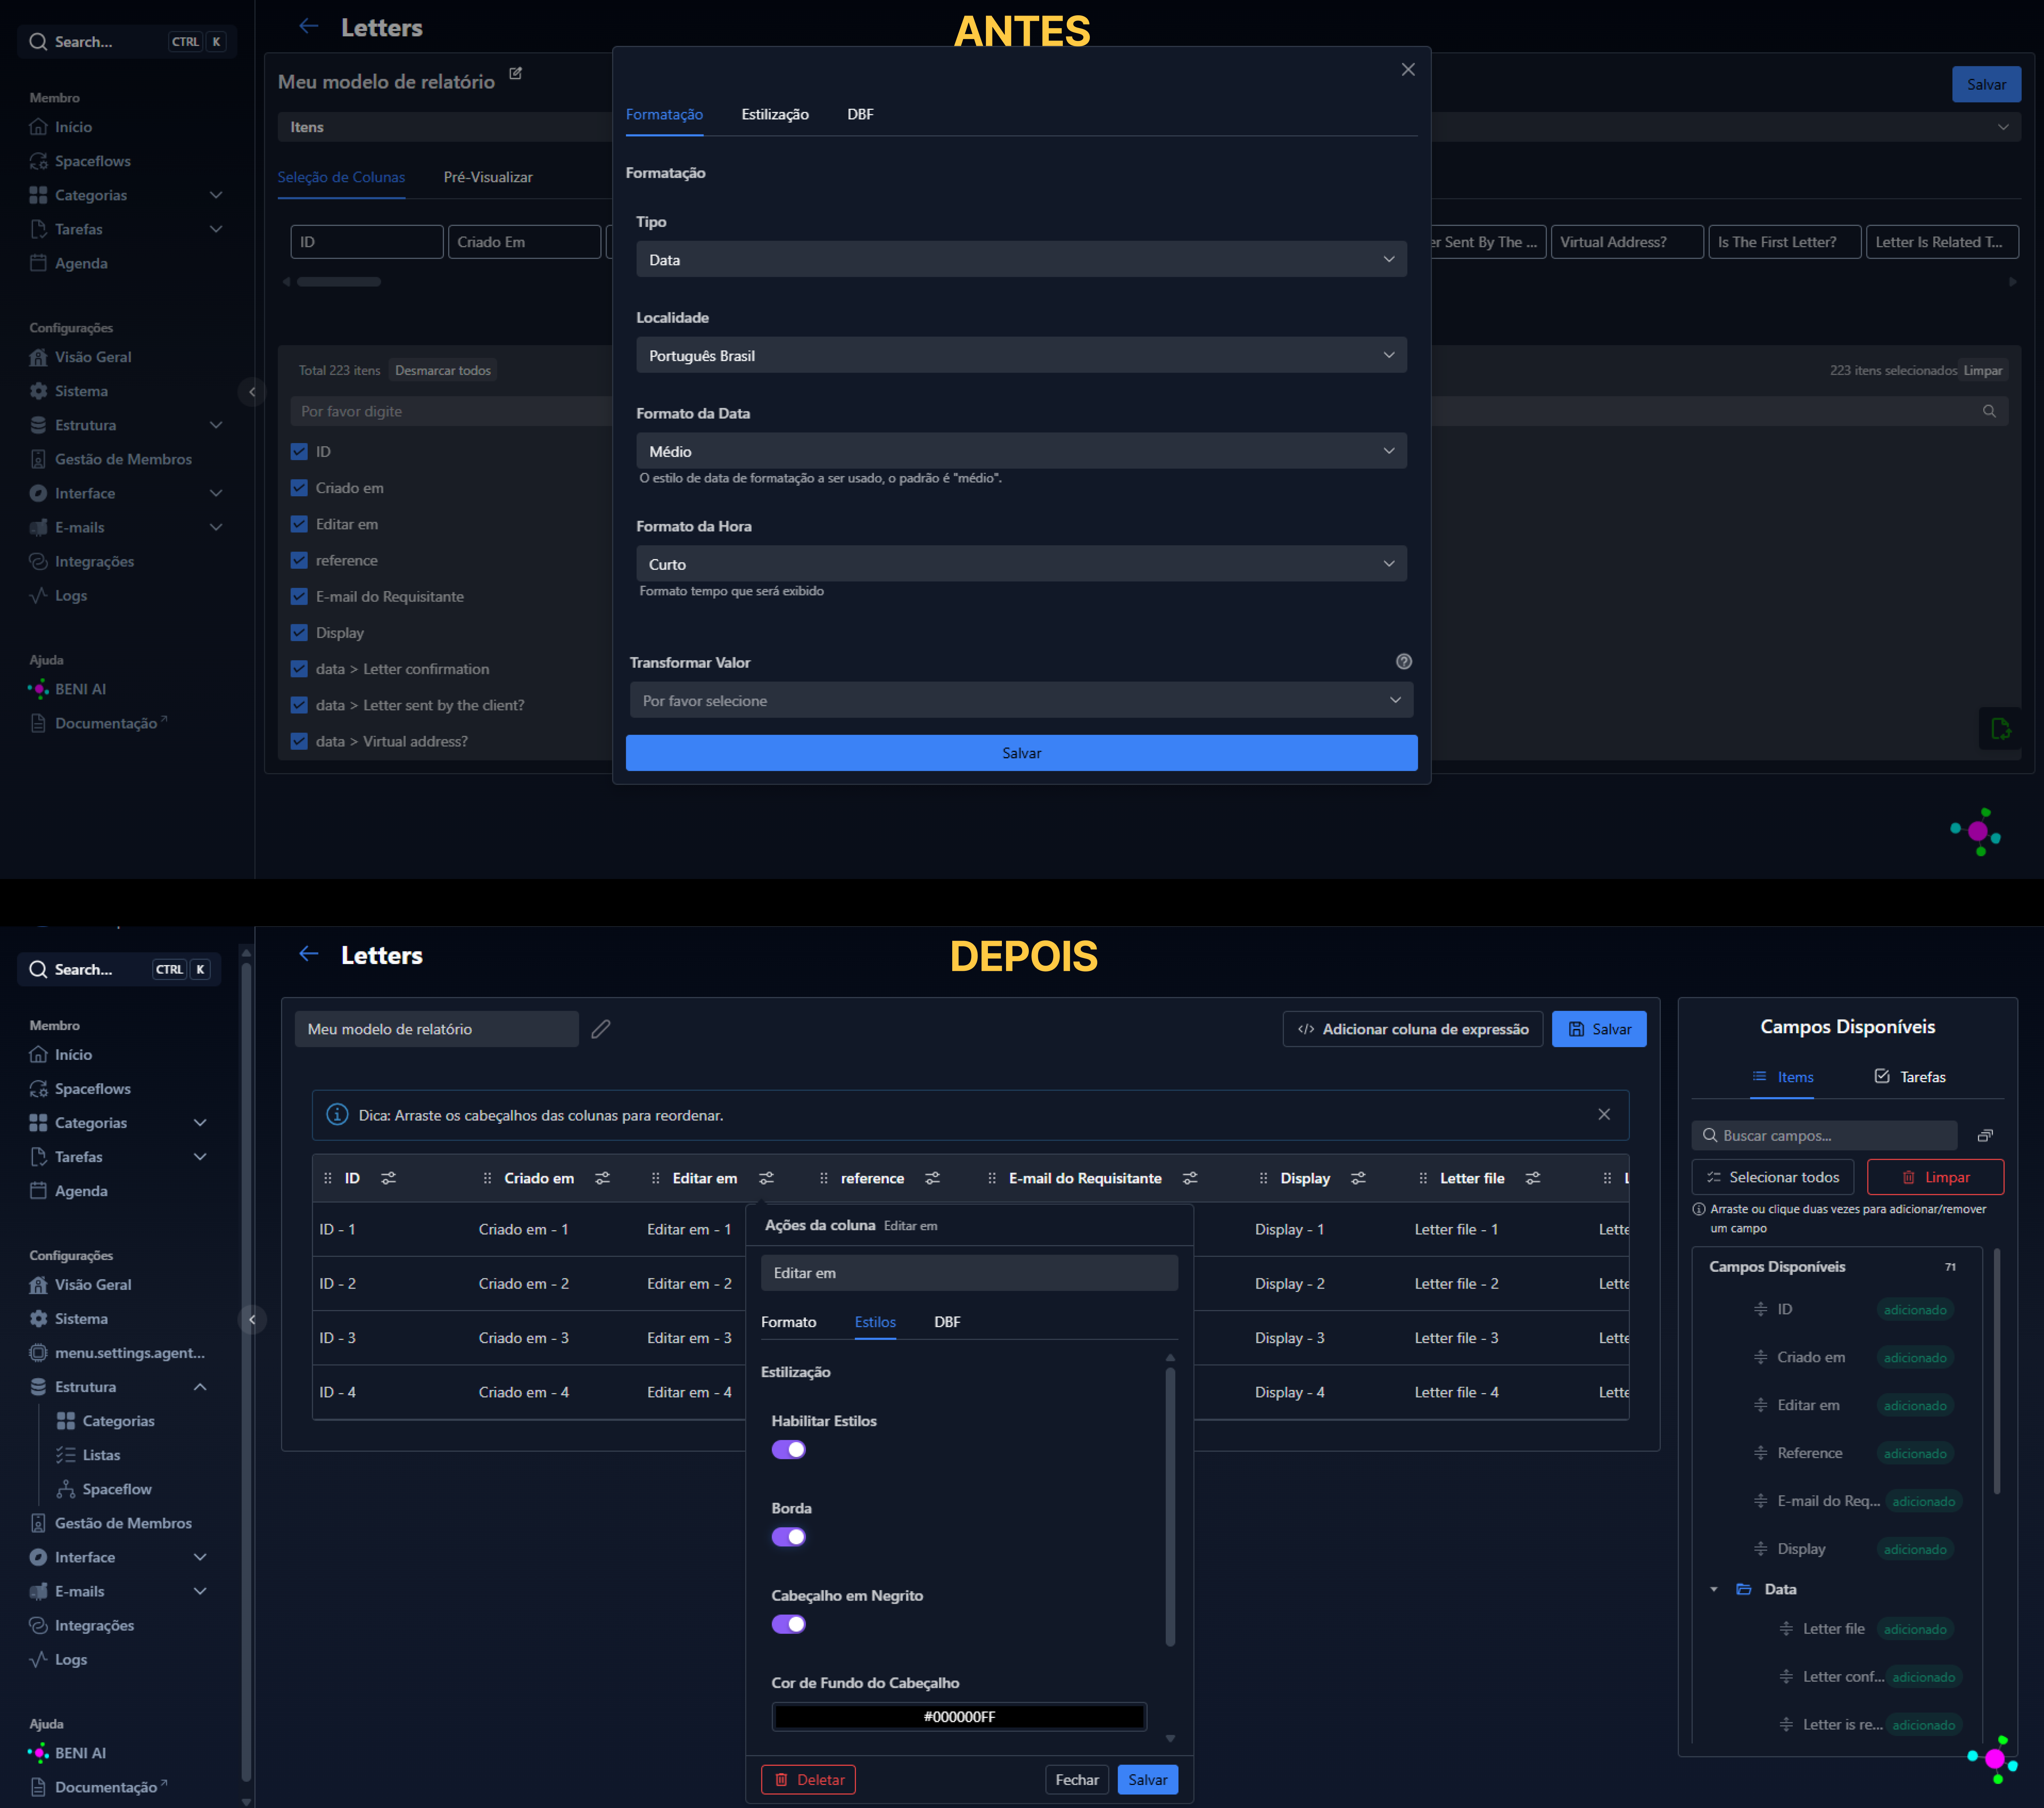Viewport: 2044px width, 1808px height.
Task: Open the header background color swatch #000000FF
Action: (959, 1717)
